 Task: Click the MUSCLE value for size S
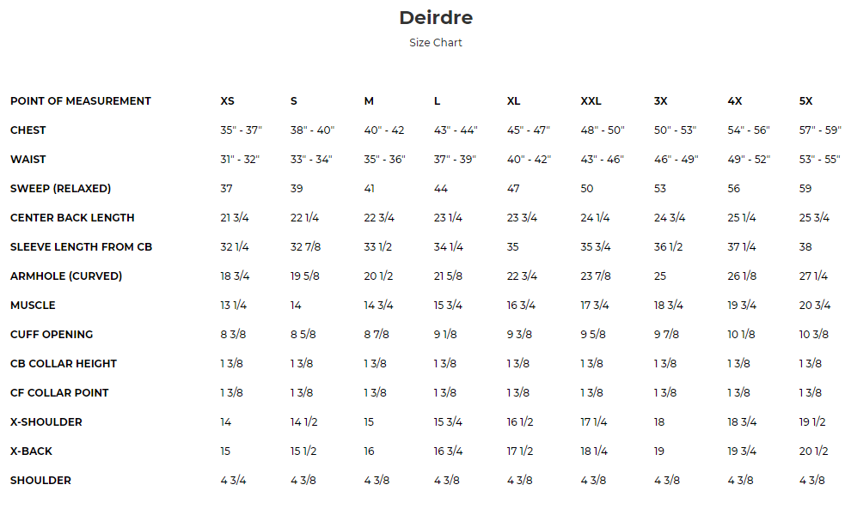coord(297,306)
